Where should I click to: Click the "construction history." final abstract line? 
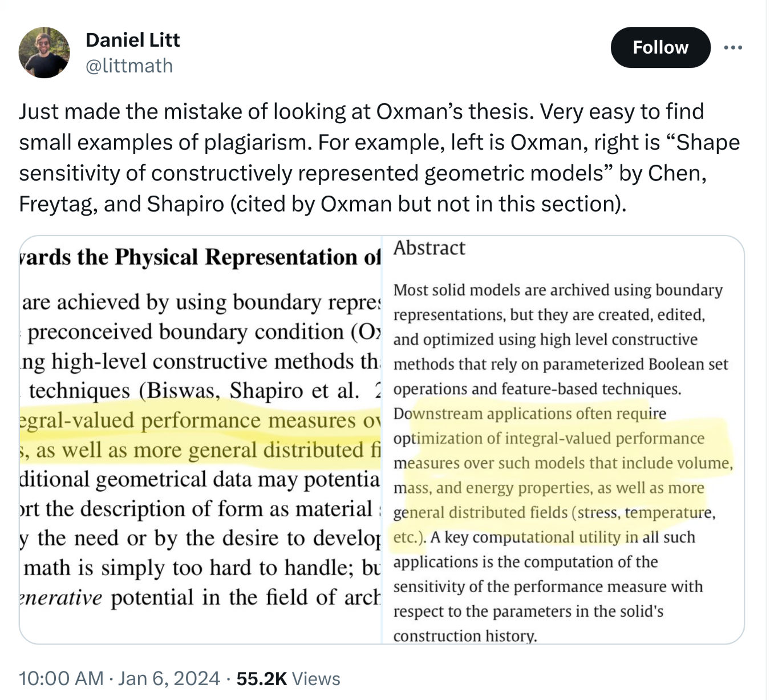(465, 636)
